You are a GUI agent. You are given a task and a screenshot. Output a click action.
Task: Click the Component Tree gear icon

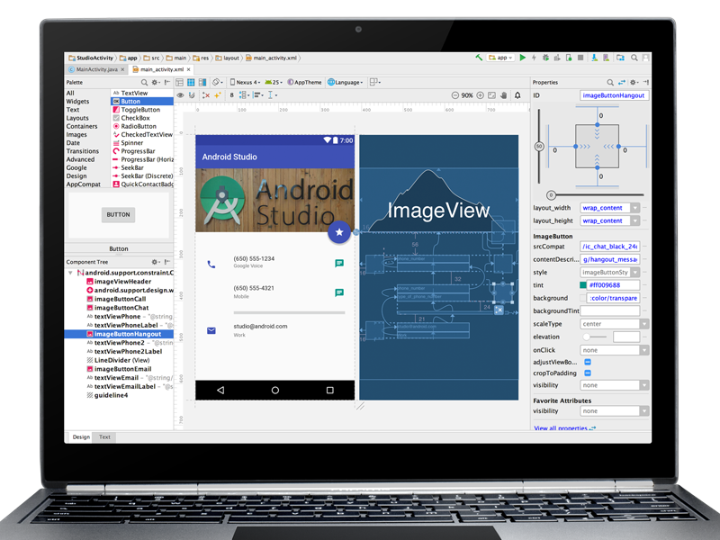(155, 262)
